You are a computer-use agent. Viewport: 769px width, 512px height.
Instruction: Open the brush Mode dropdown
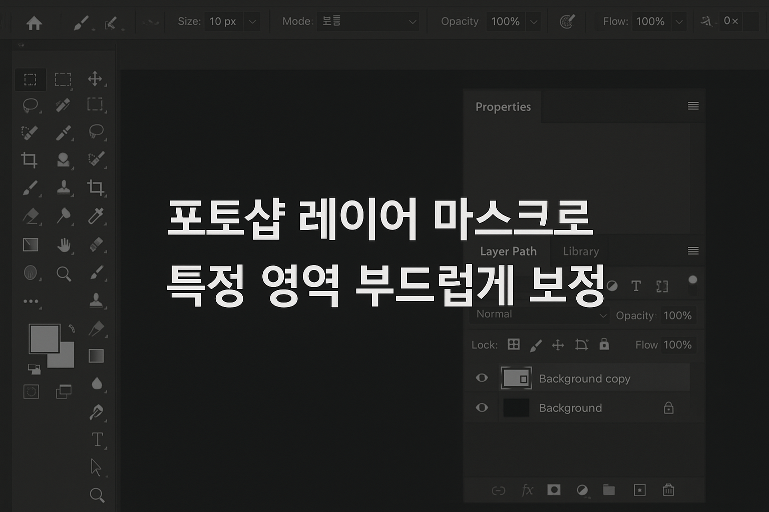tap(368, 21)
